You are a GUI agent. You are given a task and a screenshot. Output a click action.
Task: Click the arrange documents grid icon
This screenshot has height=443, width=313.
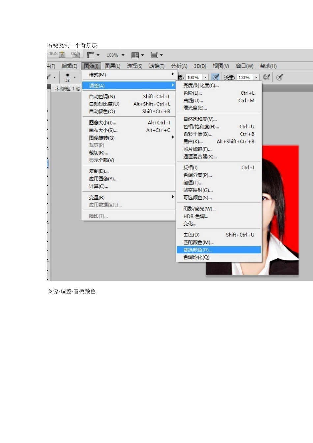135,55
